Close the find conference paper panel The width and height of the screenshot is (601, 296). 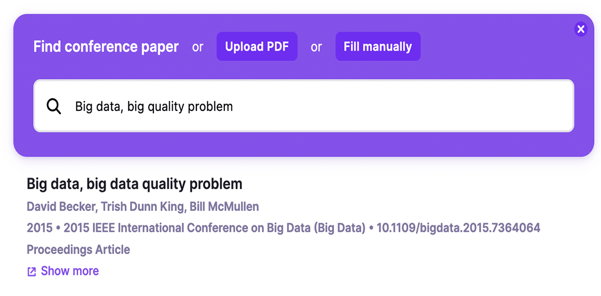(x=580, y=29)
